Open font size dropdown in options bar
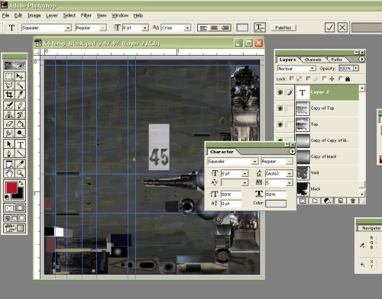 (145, 27)
